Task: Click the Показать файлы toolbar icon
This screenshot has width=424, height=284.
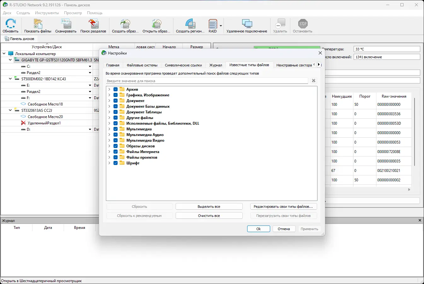Action: point(38,24)
